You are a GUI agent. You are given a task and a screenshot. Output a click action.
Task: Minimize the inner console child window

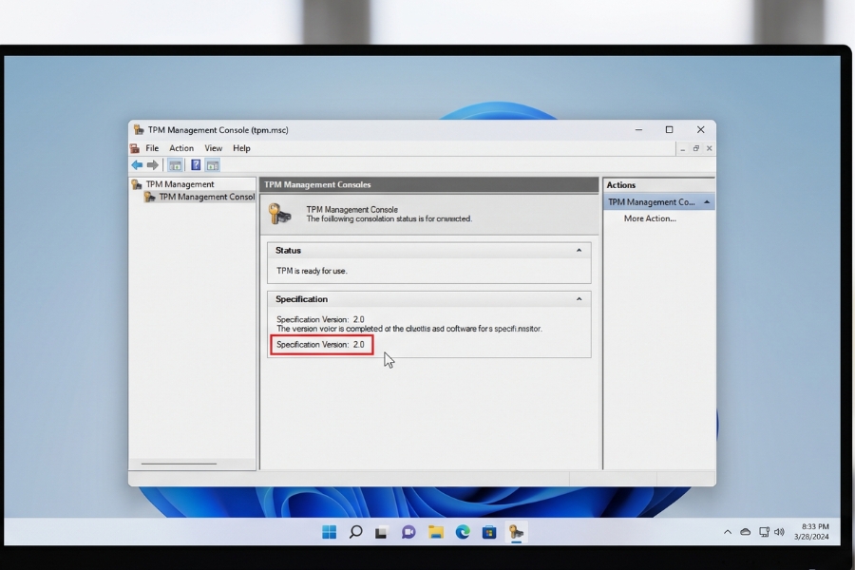(x=683, y=148)
